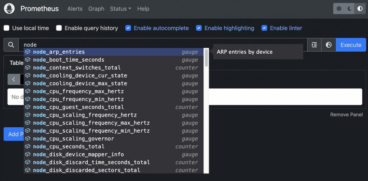This screenshot has width=368, height=181.
Task: Click the autocomplete list scrollbar thumb
Action: (x=206, y=57)
